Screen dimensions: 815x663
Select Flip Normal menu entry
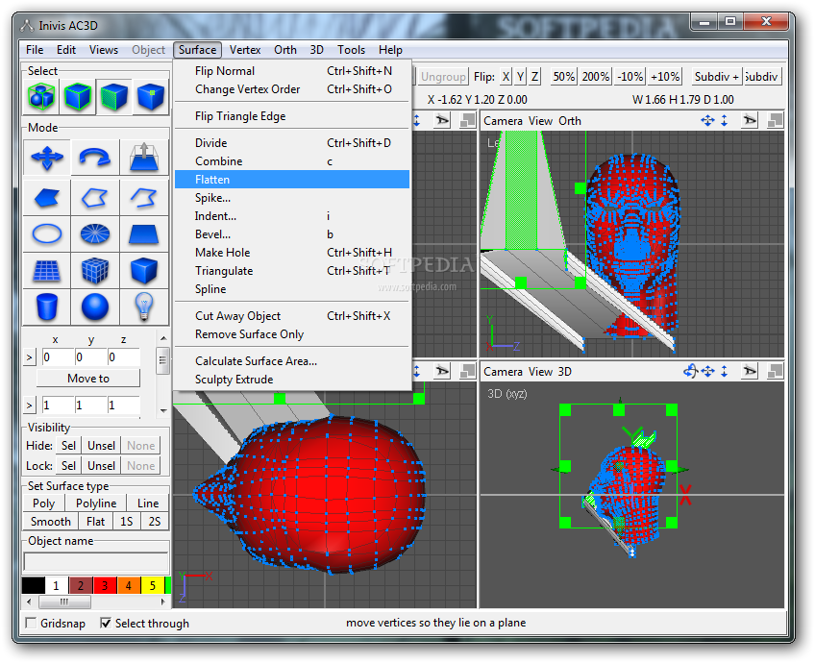click(x=292, y=71)
